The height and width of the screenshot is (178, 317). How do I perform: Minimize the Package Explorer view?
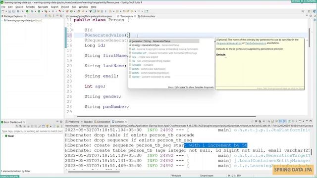(x=57, y=16)
